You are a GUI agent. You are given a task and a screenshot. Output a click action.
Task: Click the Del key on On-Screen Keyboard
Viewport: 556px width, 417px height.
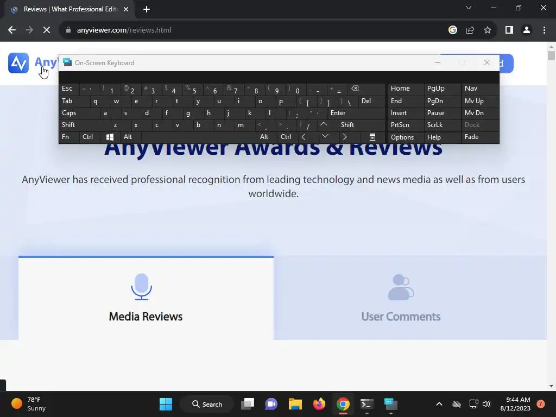pos(371,102)
